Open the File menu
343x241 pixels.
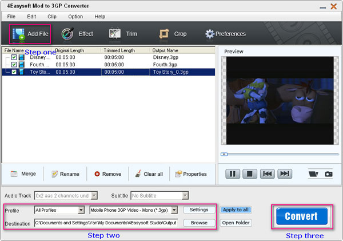click(x=11, y=17)
